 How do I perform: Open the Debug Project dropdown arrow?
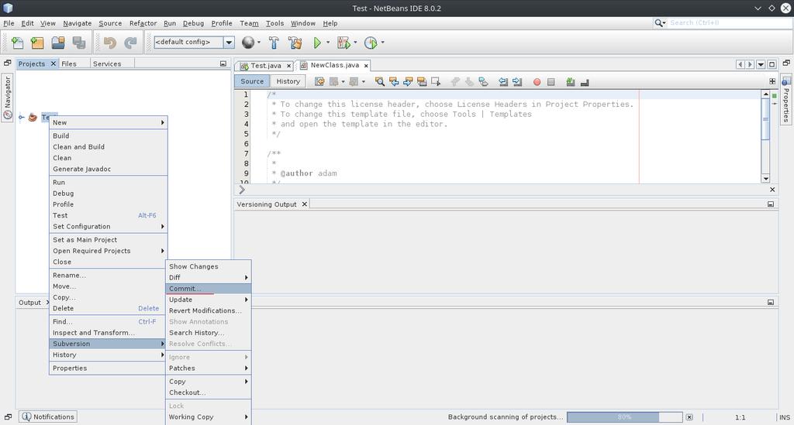click(x=355, y=43)
